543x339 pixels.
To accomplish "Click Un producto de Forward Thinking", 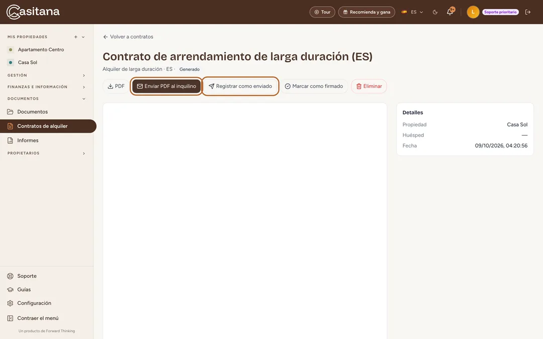I will click(x=46, y=331).
